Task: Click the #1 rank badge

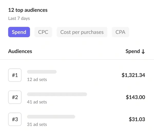Action: point(15,75)
